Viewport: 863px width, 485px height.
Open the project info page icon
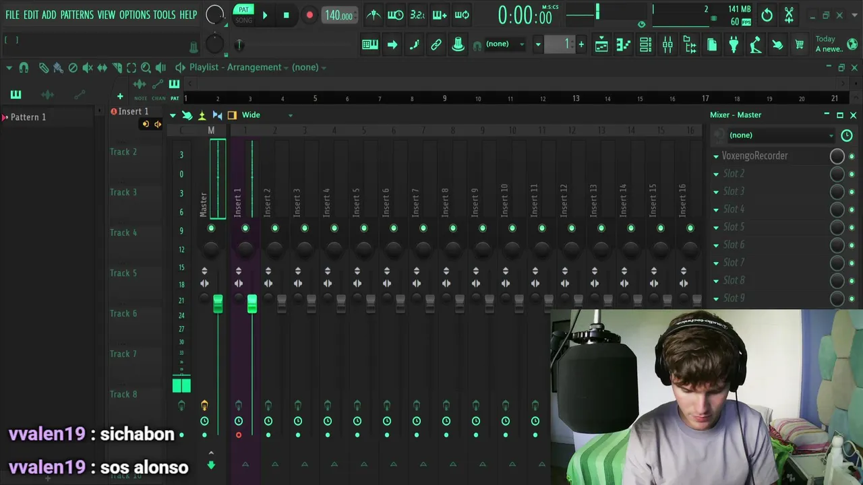point(712,44)
